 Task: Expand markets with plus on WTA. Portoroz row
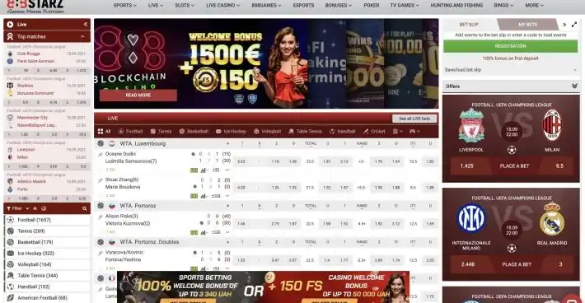click(x=227, y=206)
